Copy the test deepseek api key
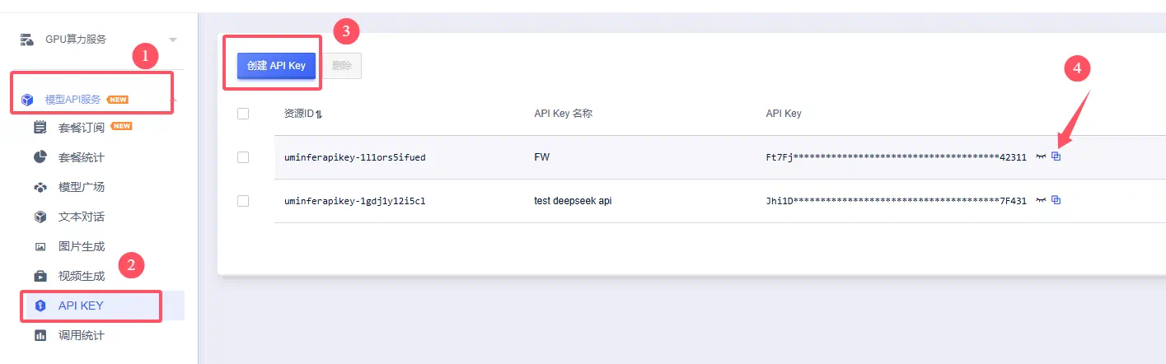This screenshot has height=364, width=1166. pos(1056,199)
